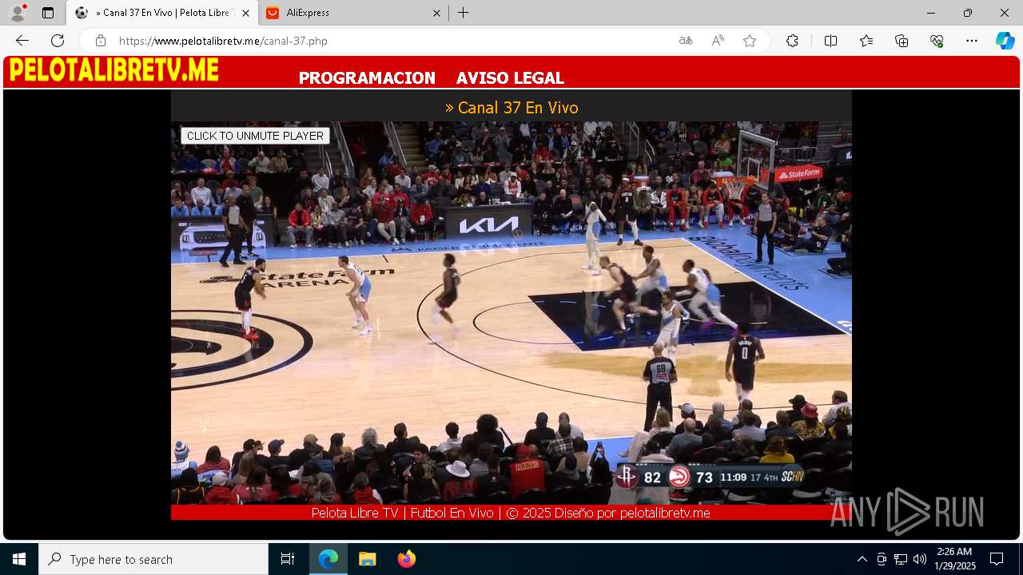1023x575 pixels.
Task: Open Microsoft Edge from the taskbar
Action: [328, 559]
